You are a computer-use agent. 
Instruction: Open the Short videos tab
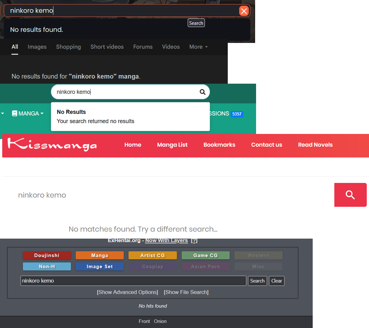[x=107, y=46]
